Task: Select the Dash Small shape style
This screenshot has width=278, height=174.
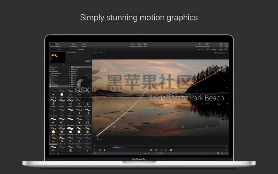Action: pyautogui.click(x=53, y=94)
